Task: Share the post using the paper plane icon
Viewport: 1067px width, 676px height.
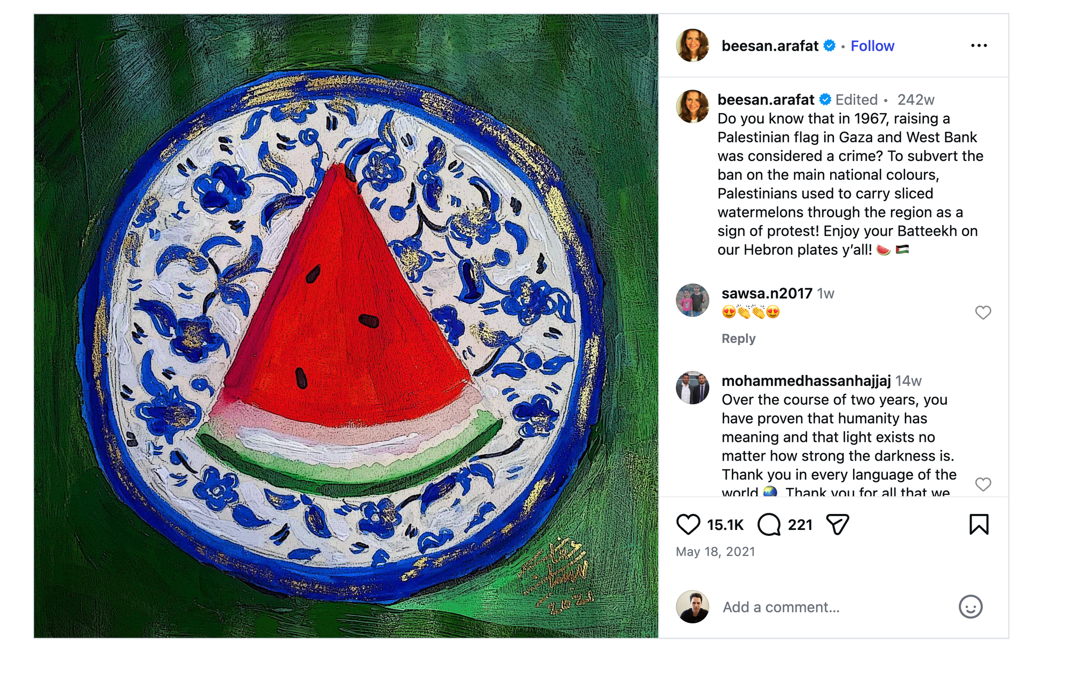Action: (x=837, y=525)
